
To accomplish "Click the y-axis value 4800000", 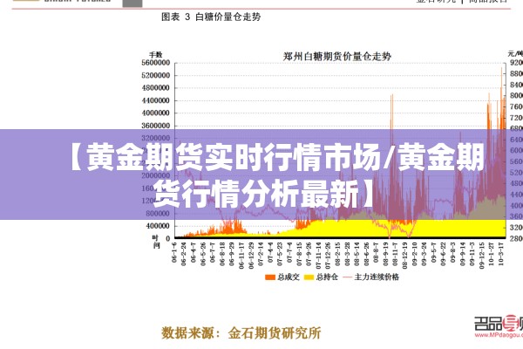I will click(x=156, y=88).
